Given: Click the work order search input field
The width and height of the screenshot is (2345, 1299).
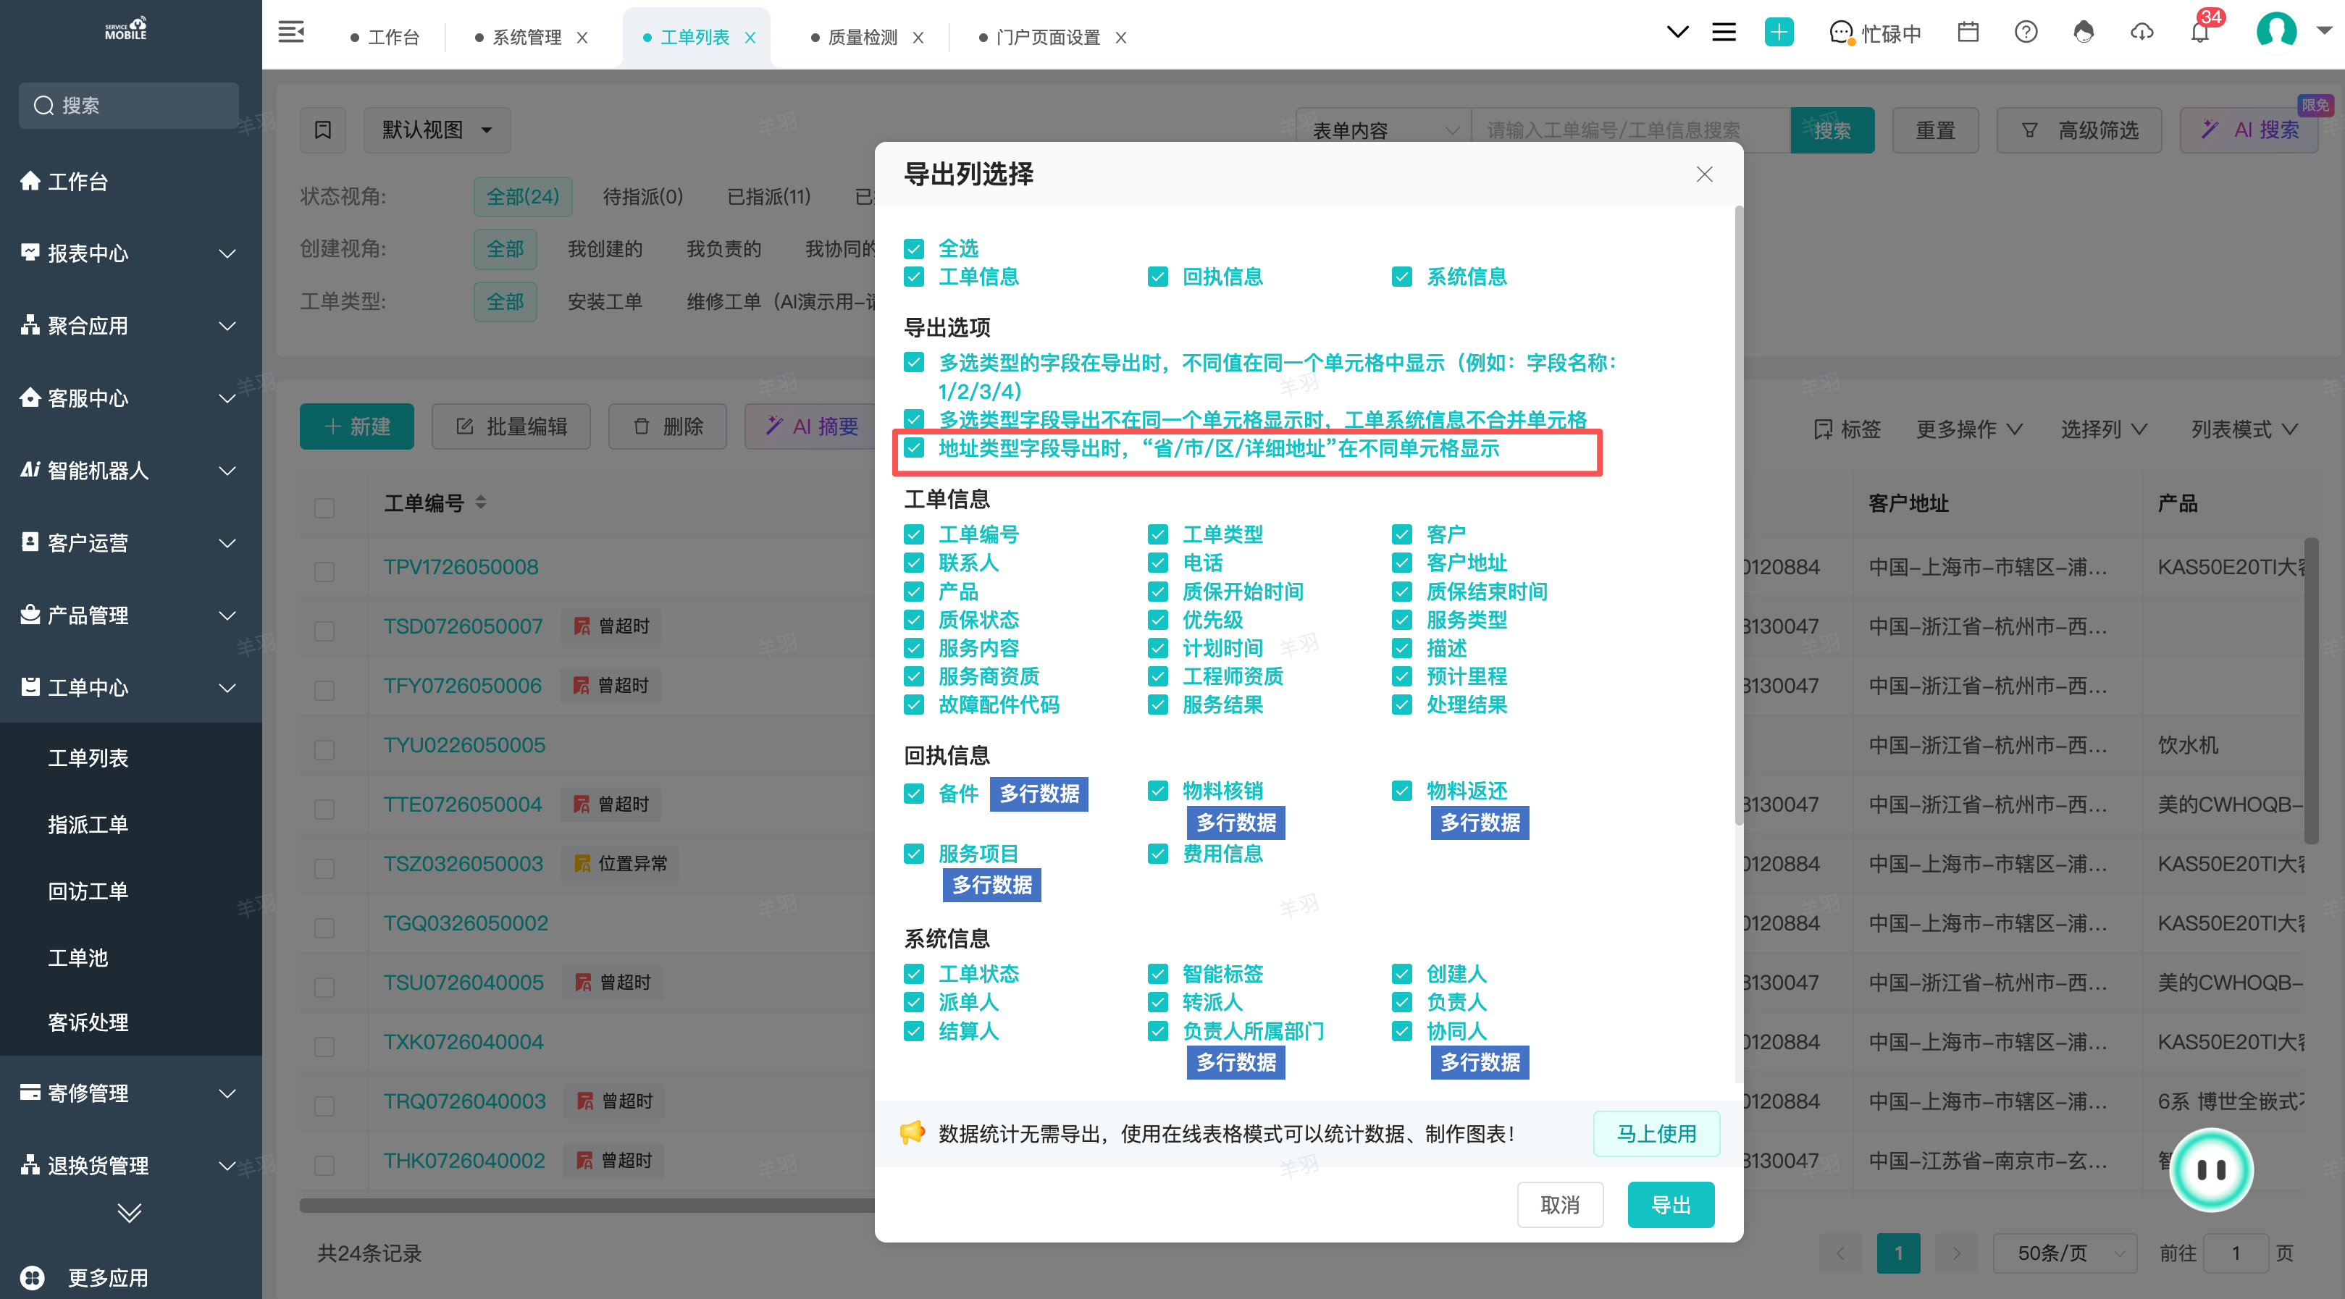Looking at the screenshot, I should (1630, 130).
